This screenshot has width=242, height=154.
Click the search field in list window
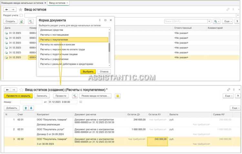click(186, 22)
